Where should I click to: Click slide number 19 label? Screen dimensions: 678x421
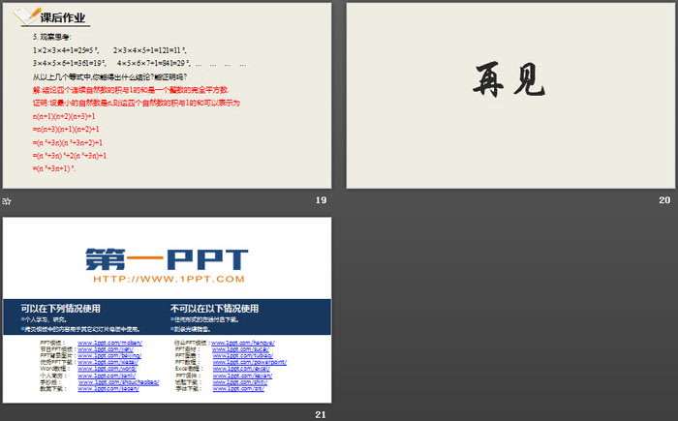click(x=321, y=200)
